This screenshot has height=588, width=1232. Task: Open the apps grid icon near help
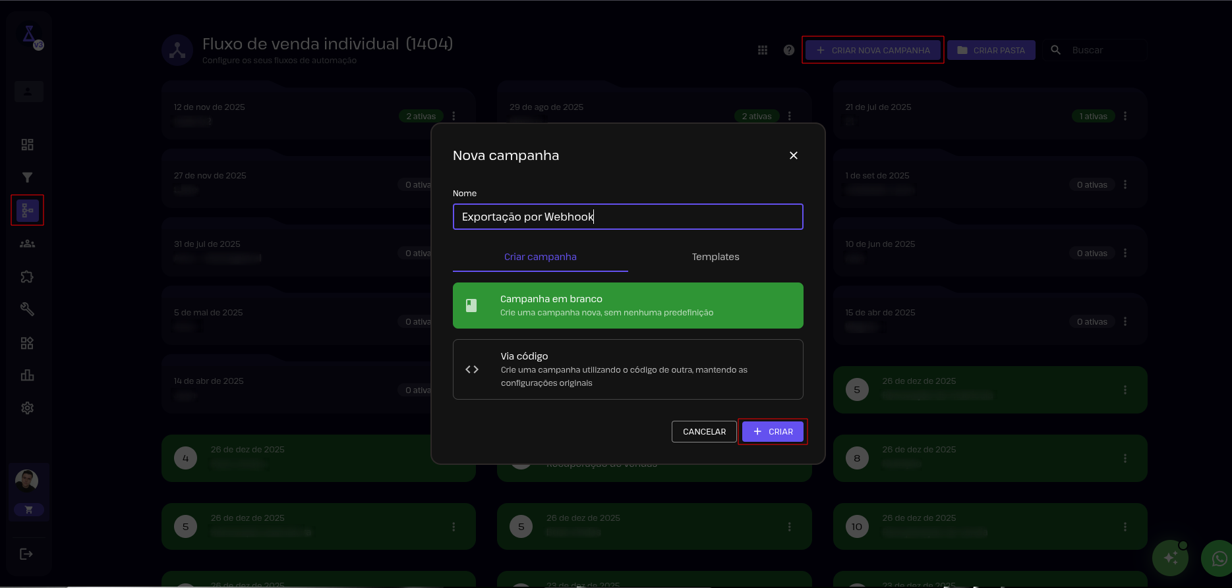763,50
